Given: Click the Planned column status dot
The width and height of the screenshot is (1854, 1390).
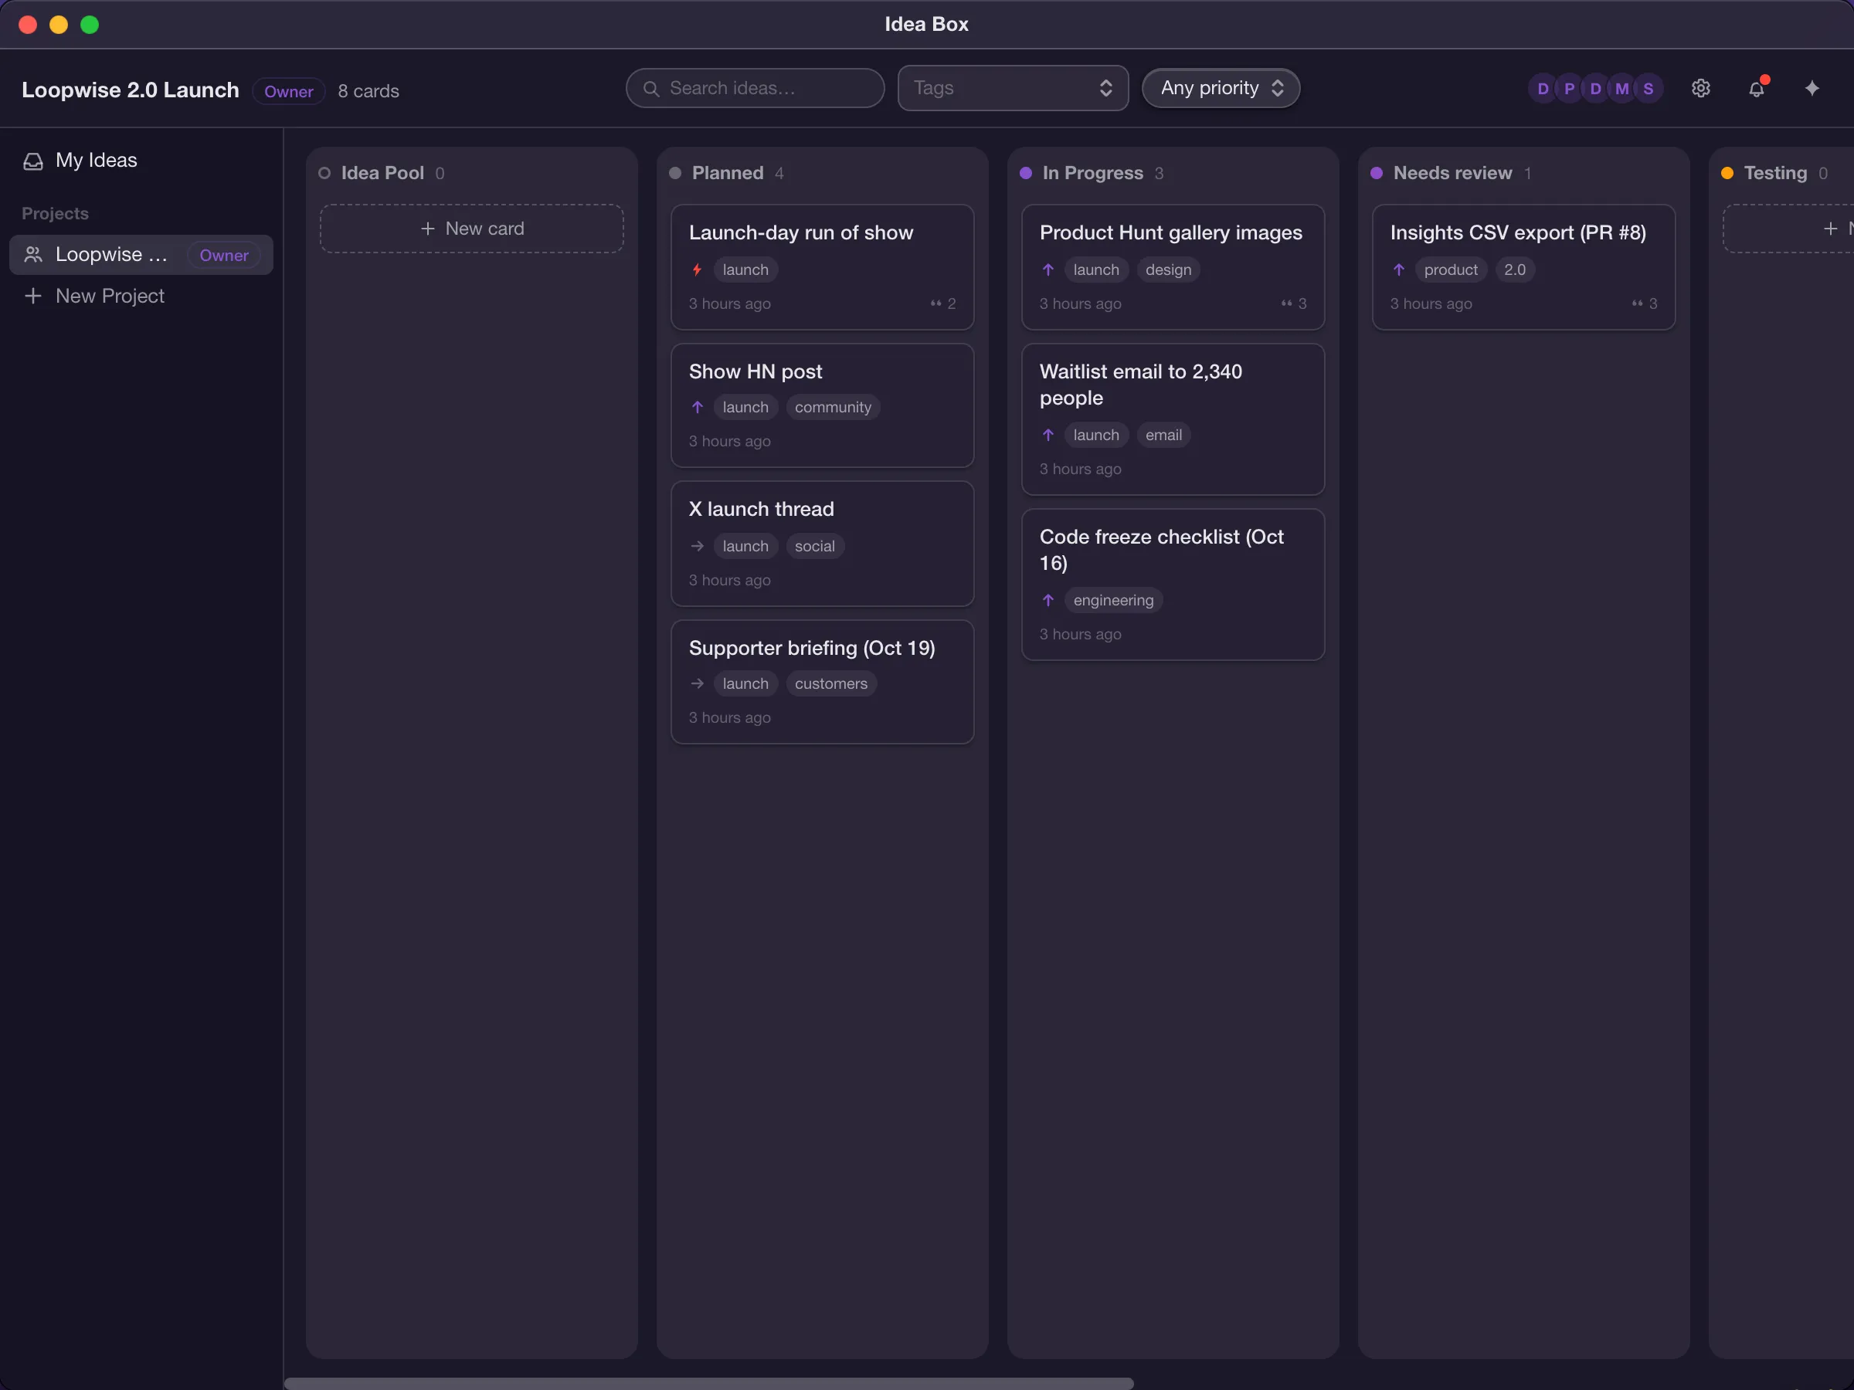Looking at the screenshot, I should tap(674, 174).
